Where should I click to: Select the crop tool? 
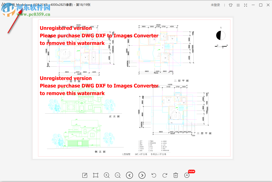click(95, 175)
